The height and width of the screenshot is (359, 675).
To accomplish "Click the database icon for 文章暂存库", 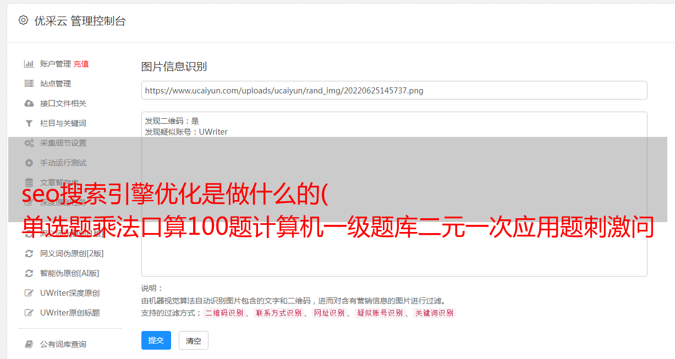I will [29, 183].
